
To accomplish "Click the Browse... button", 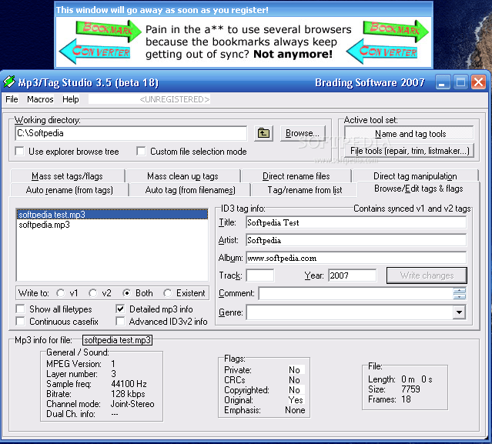I will click(x=303, y=134).
